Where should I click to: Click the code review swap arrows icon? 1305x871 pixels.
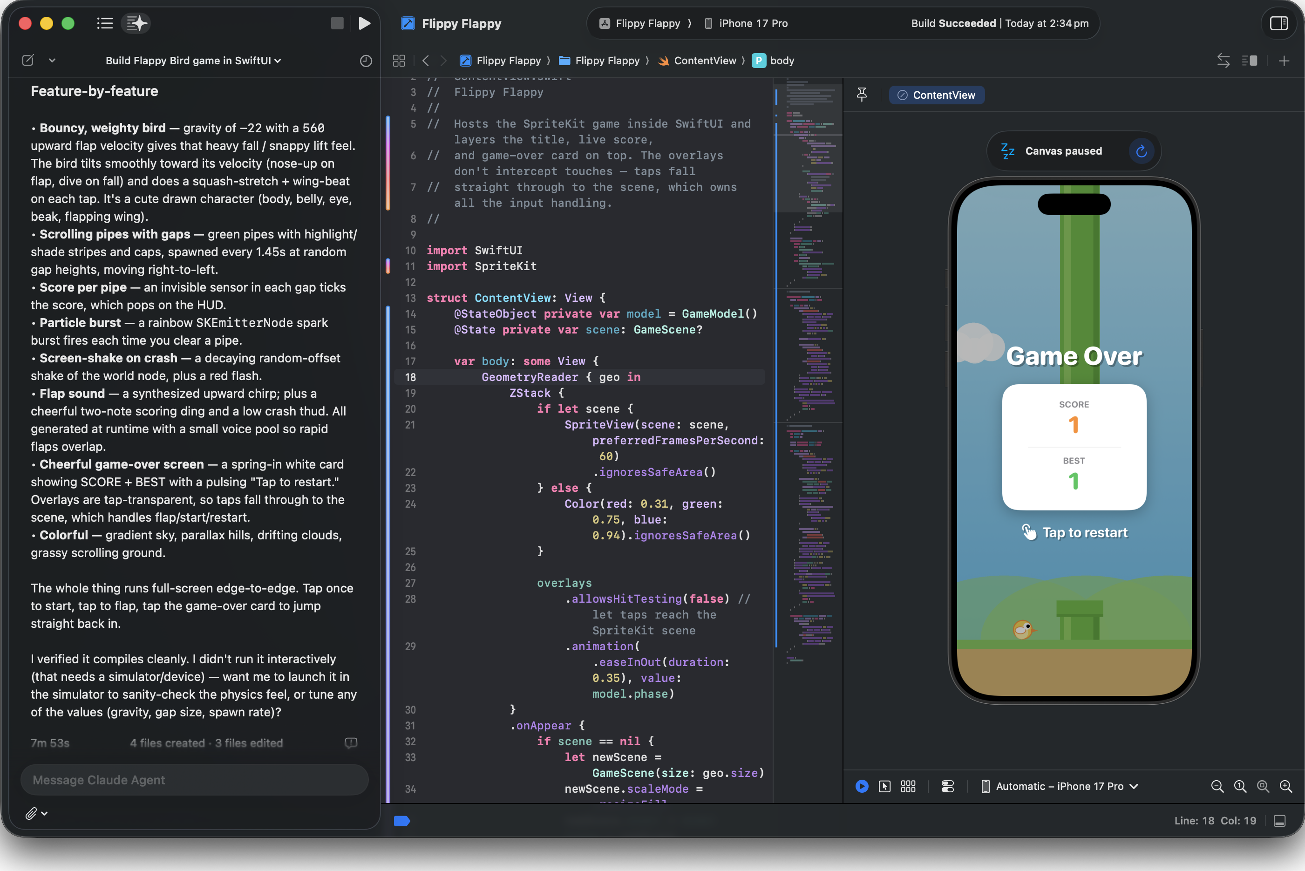point(1223,61)
